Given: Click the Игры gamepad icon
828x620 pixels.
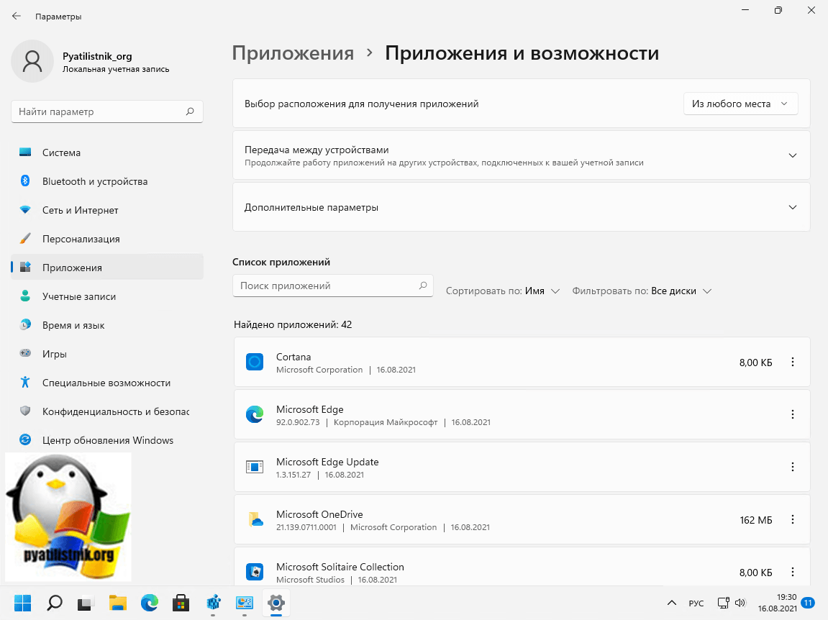Looking at the screenshot, I should pyautogui.click(x=25, y=353).
